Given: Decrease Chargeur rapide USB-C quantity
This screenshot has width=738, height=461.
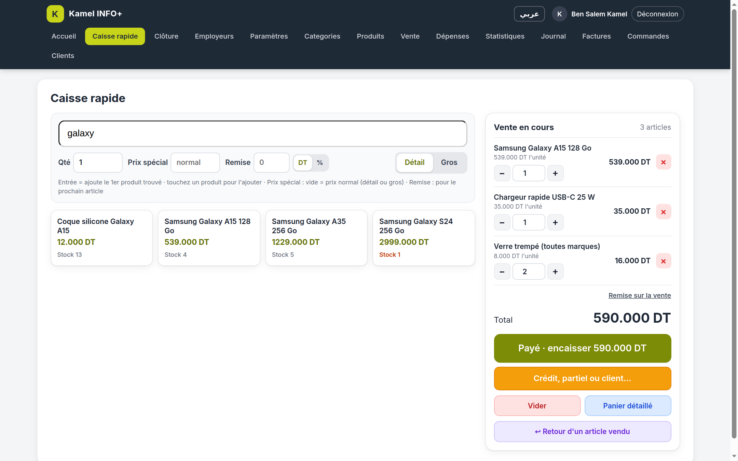Looking at the screenshot, I should coord(502,223).
